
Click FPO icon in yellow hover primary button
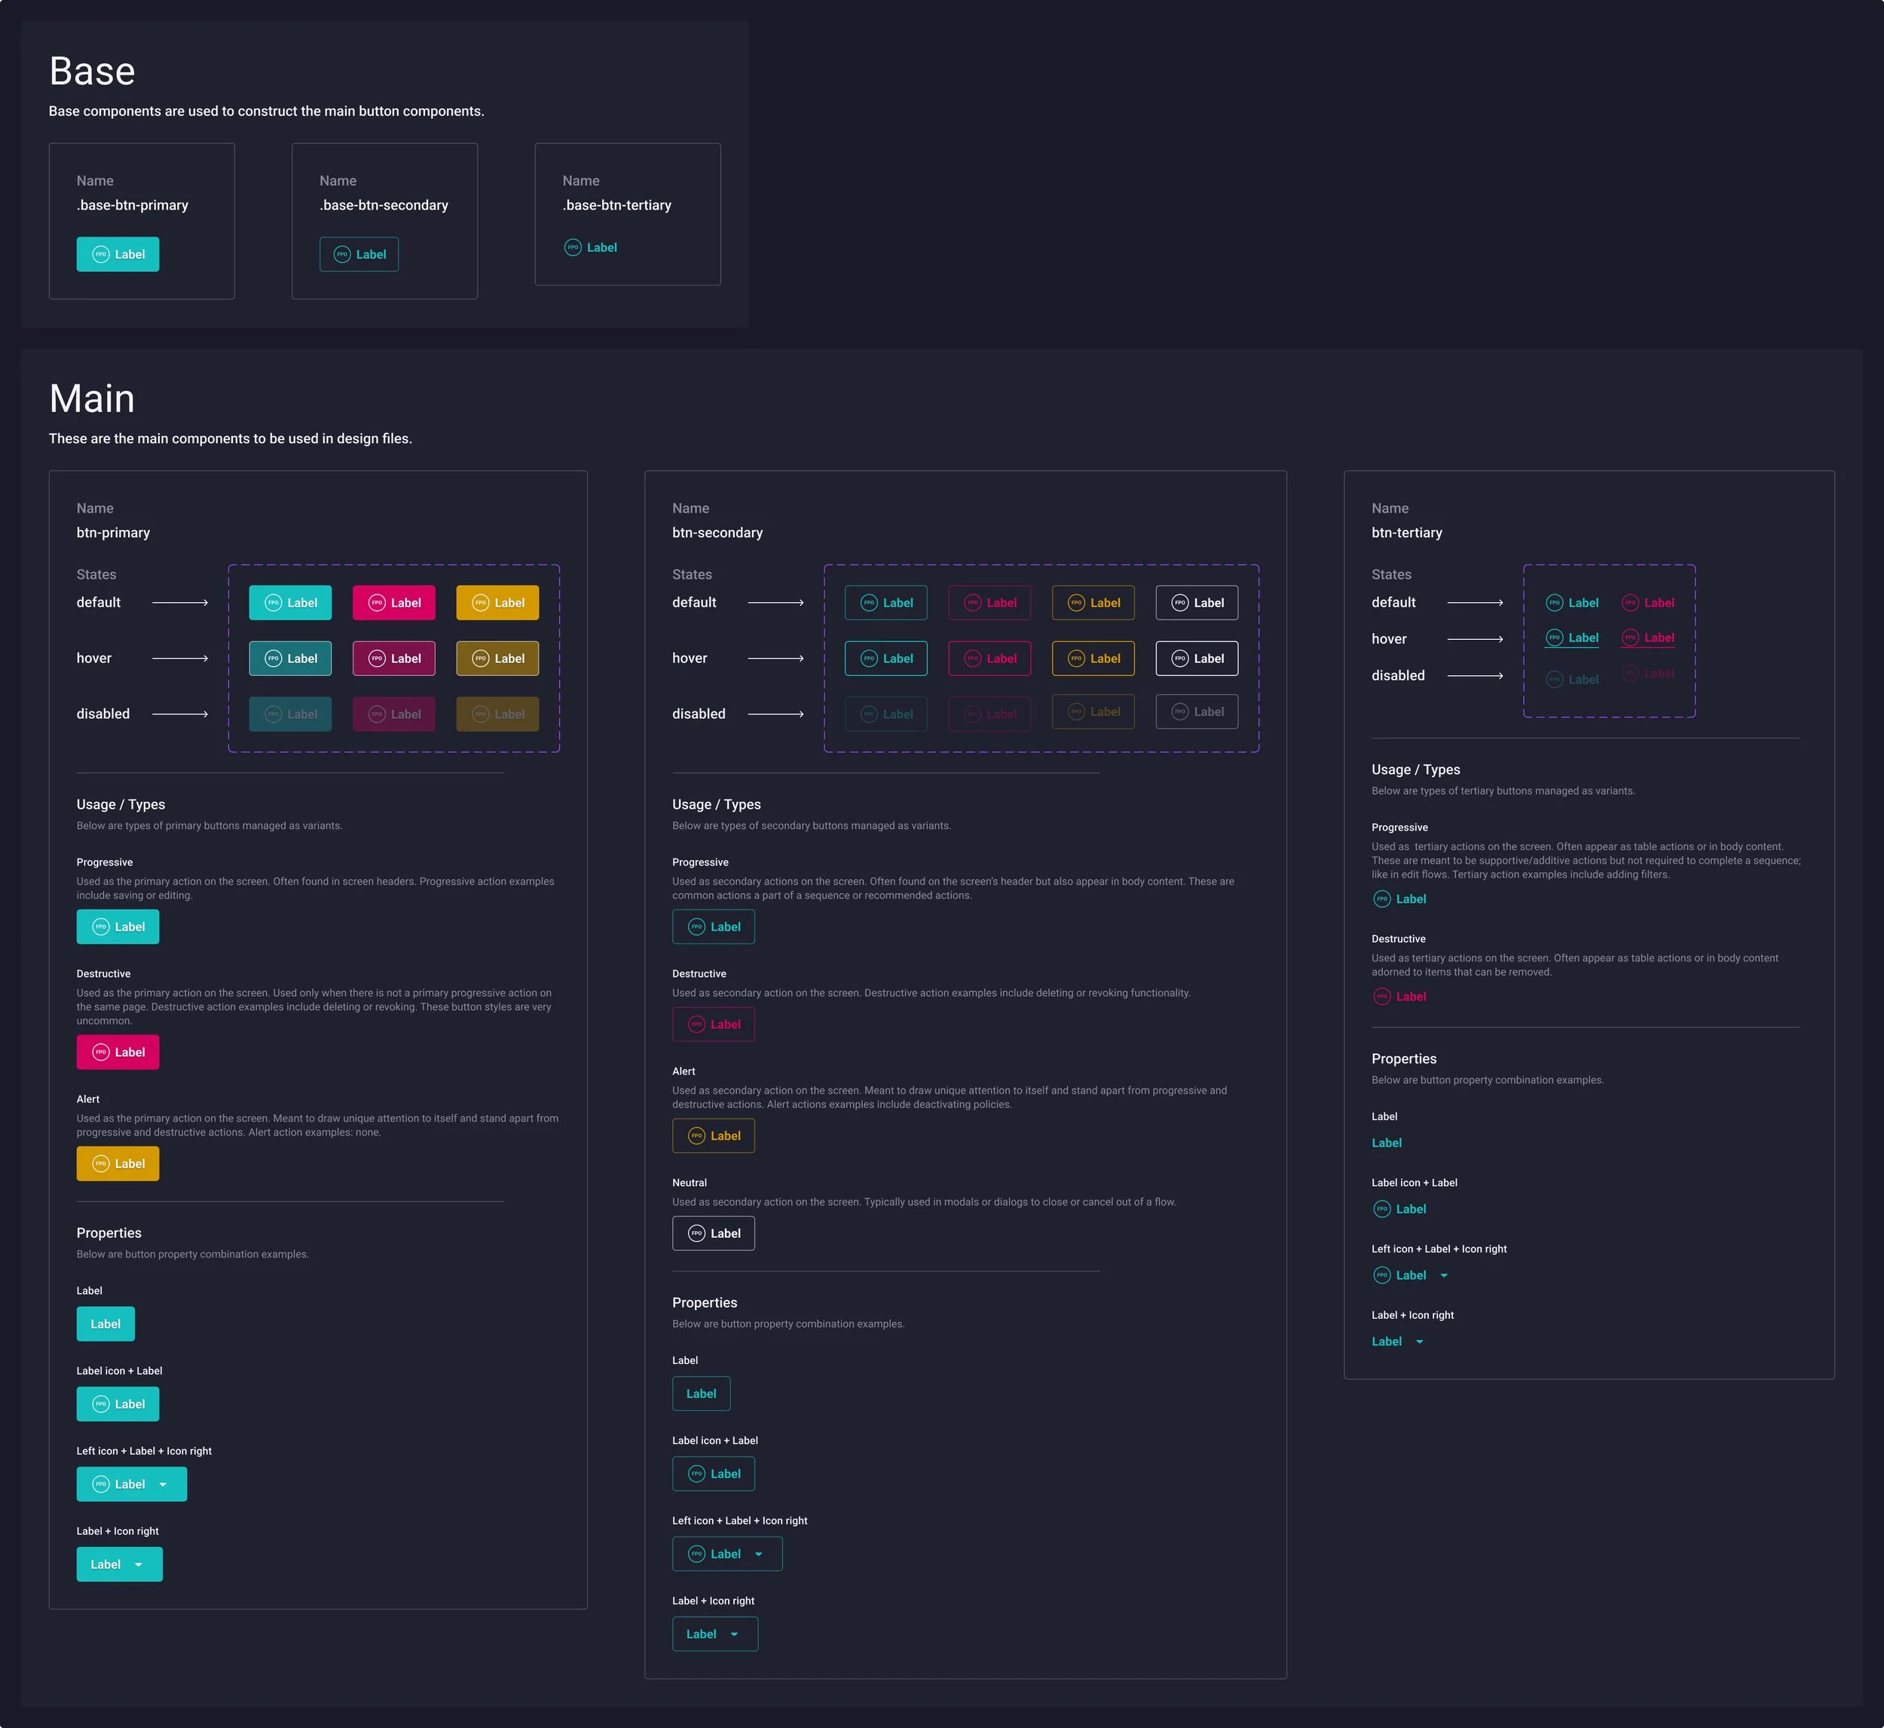click(481, 659)
